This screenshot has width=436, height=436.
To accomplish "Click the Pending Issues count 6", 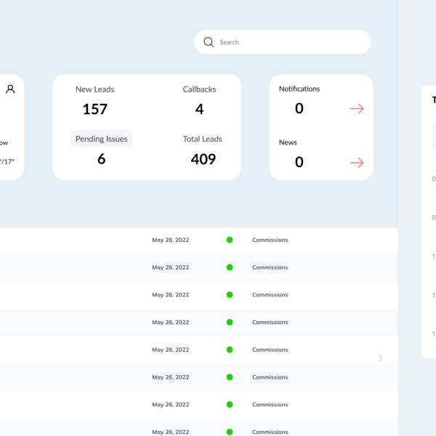I will [x=101, y=159].
